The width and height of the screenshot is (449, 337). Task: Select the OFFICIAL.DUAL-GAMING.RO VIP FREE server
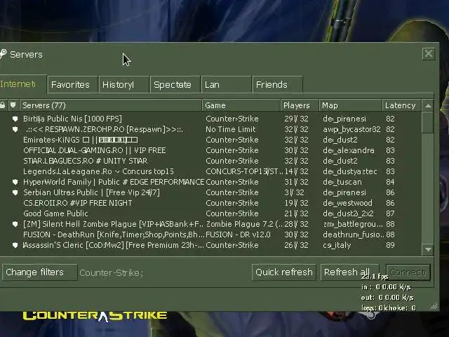210,150
